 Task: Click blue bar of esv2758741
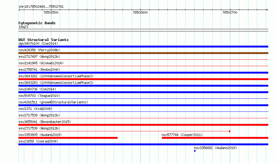point(143,73)
